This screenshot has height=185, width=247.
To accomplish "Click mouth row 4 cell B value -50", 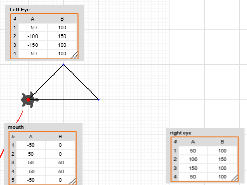I will coord(60,172).
